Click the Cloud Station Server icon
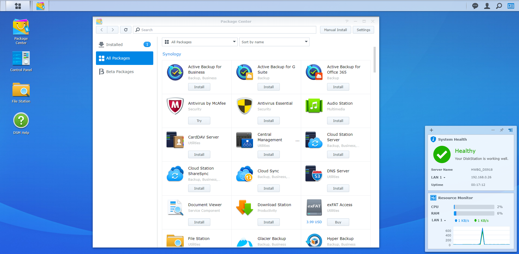This screenshot has height=254, width=519. (x=314, y=140)
